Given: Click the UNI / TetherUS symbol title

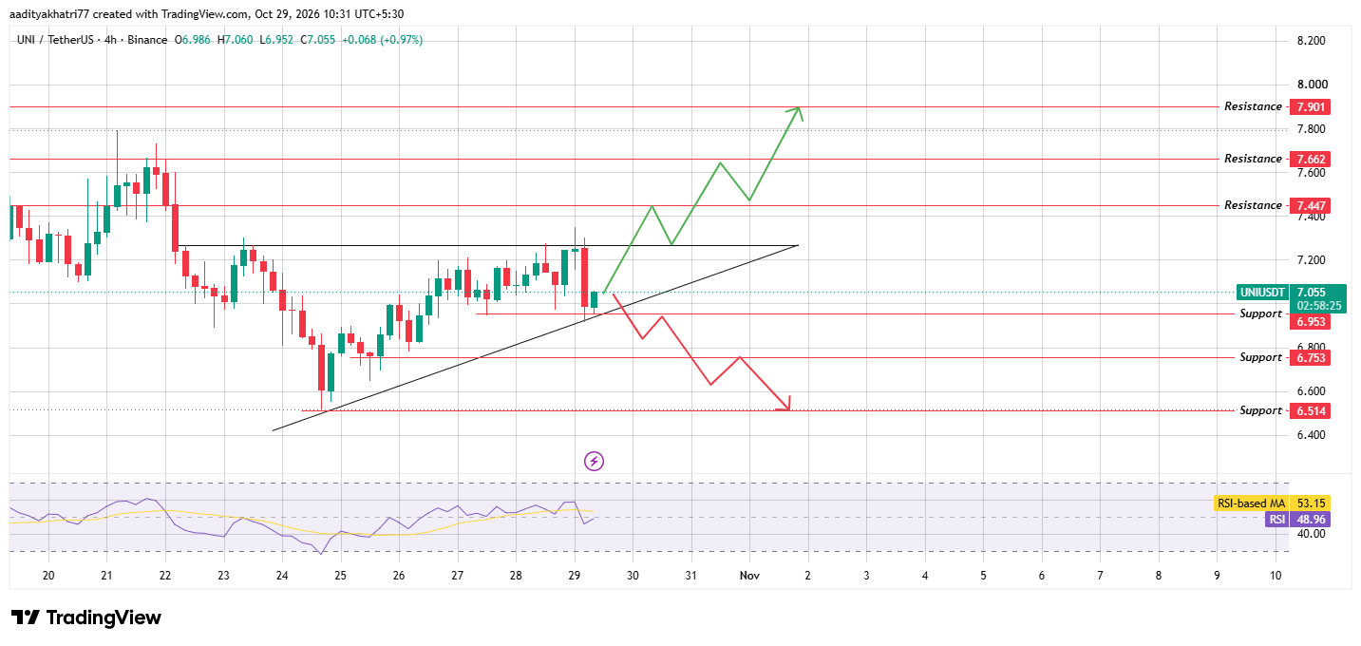Looking at the screenshot, I should coord(59,40).
